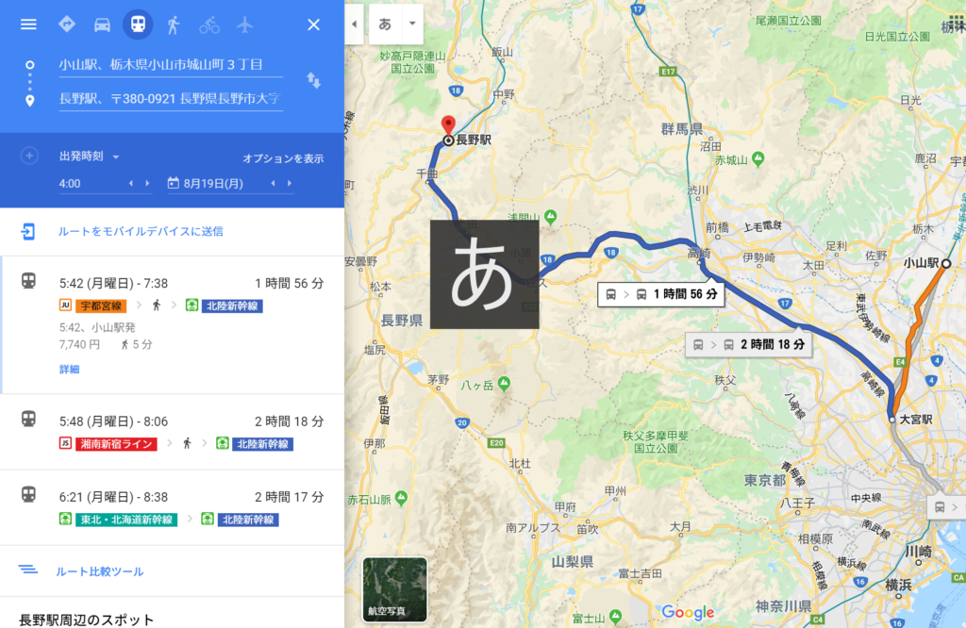Click オプションを表示 to show options
The width and height of the screenshot is (966, 628).
[x=283, y=158]
